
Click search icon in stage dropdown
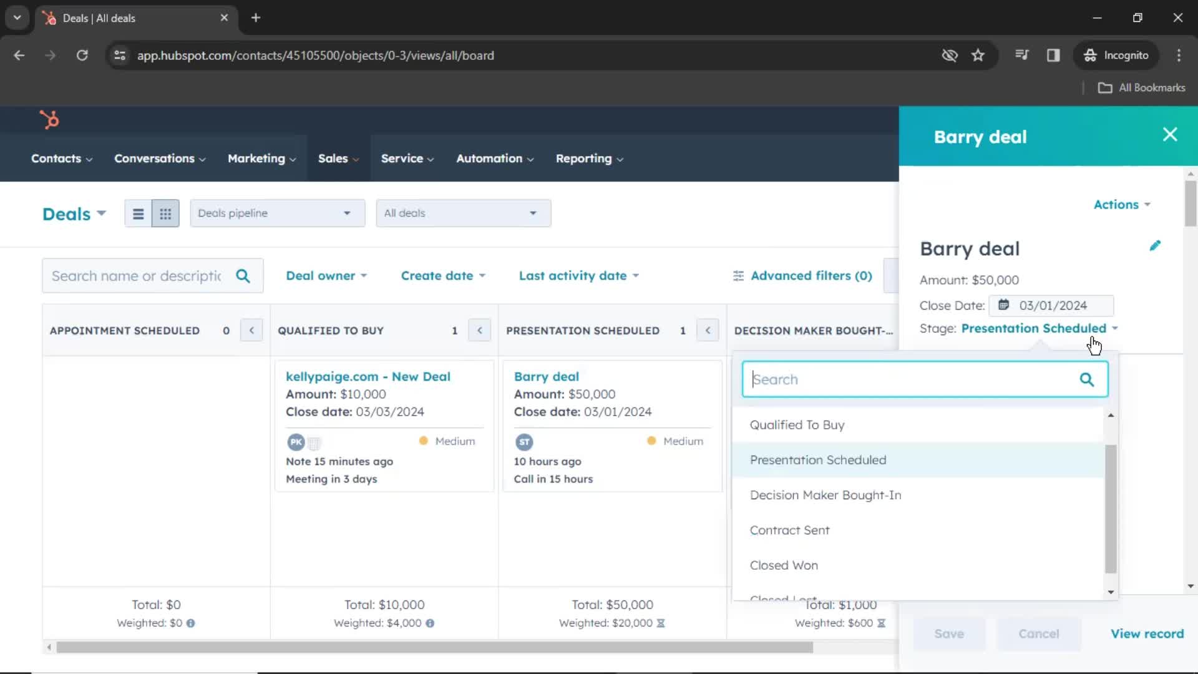click(1087, 379)
